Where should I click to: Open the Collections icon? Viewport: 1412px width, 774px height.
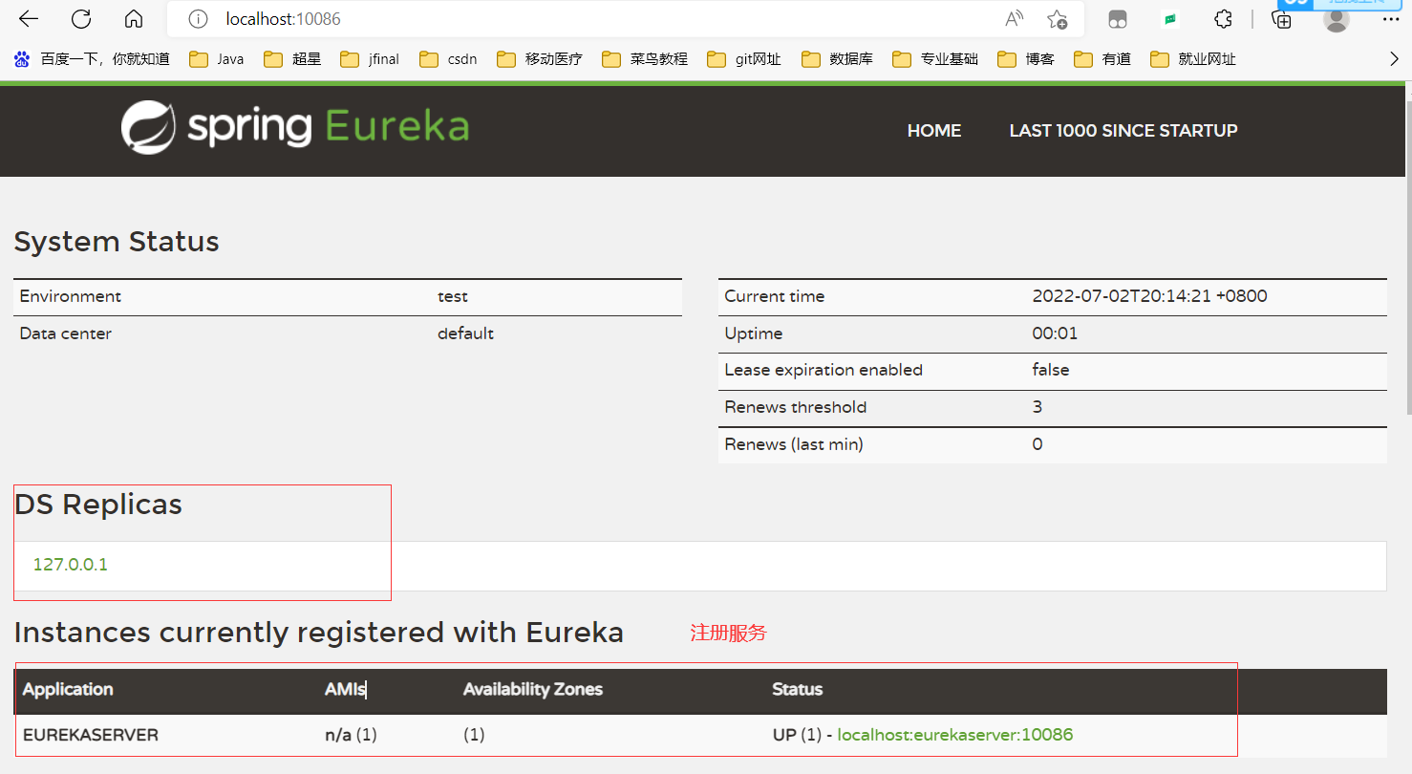pyautogui.click(x=1282, y=20)
